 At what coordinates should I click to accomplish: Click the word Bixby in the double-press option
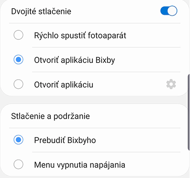click(105, 60)
